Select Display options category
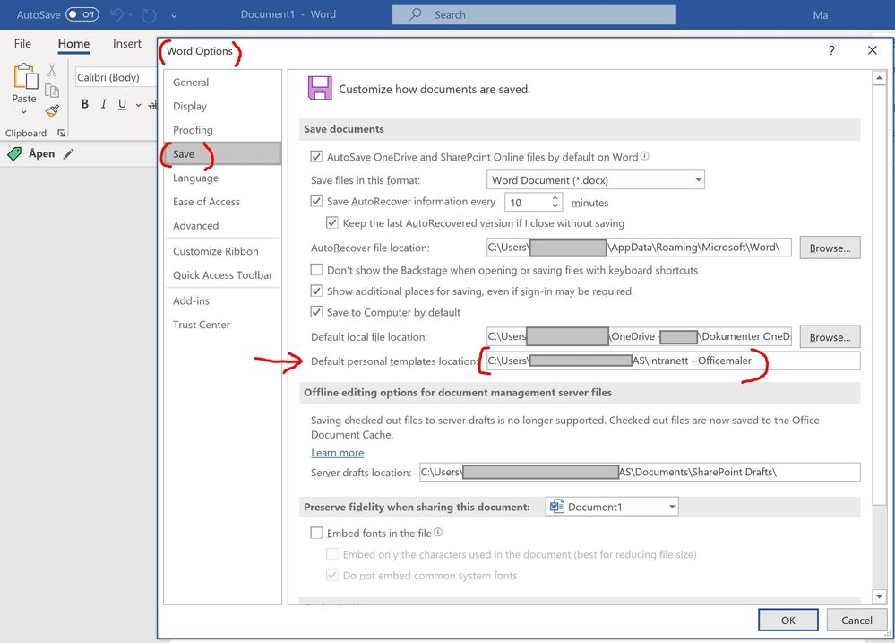Viewport: 895px width, 643px height. click(x=222, y=107)
